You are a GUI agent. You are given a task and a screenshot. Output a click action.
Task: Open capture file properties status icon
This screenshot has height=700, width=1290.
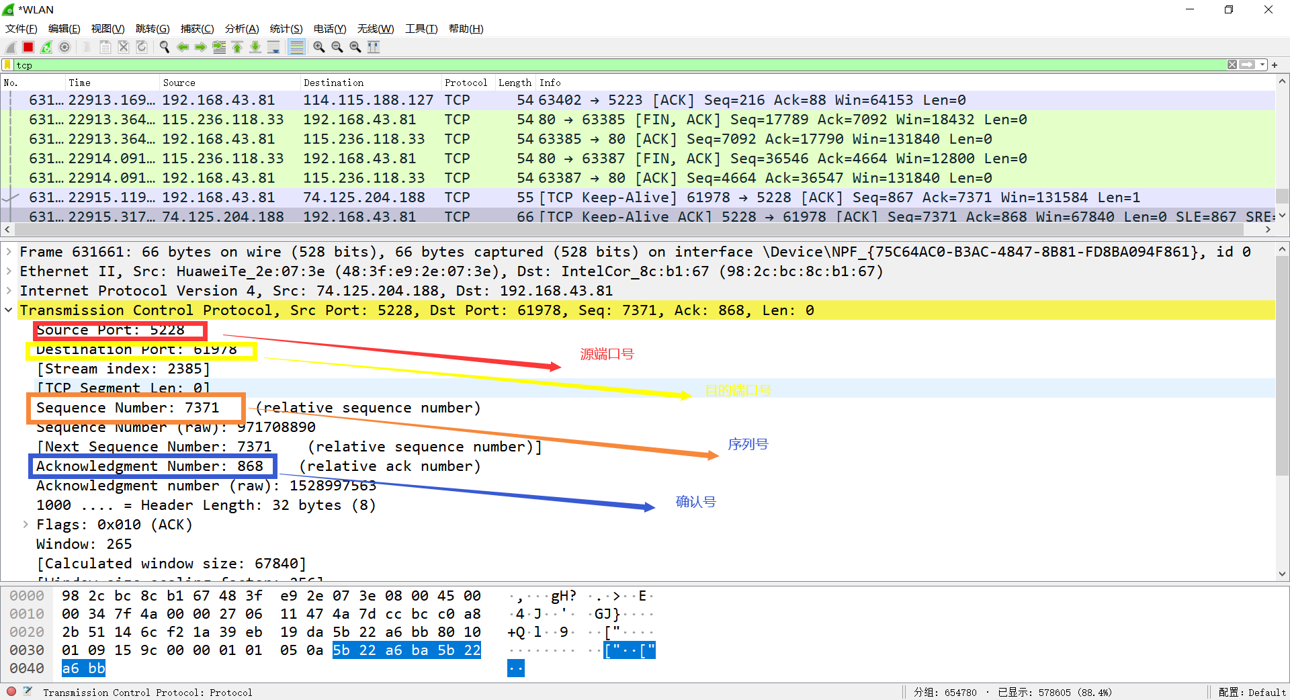pyautogui.click(x=28, y=691)
